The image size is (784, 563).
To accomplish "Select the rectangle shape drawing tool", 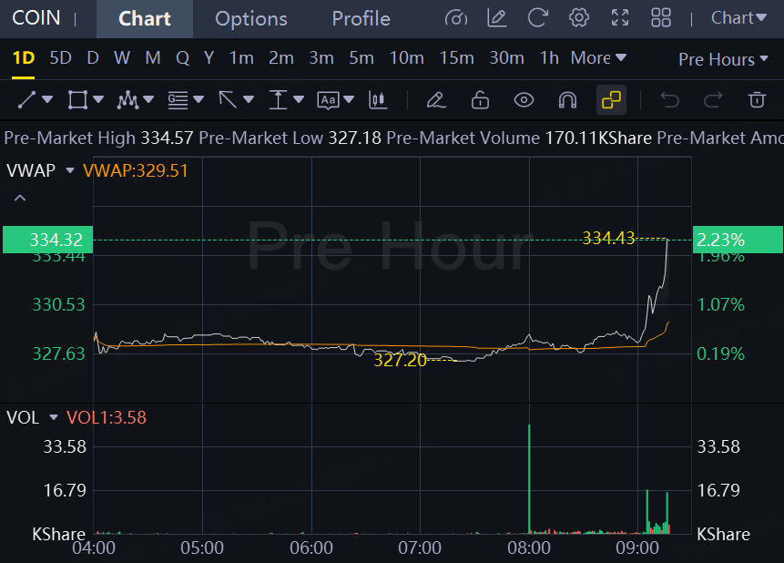I will point(77,99).
